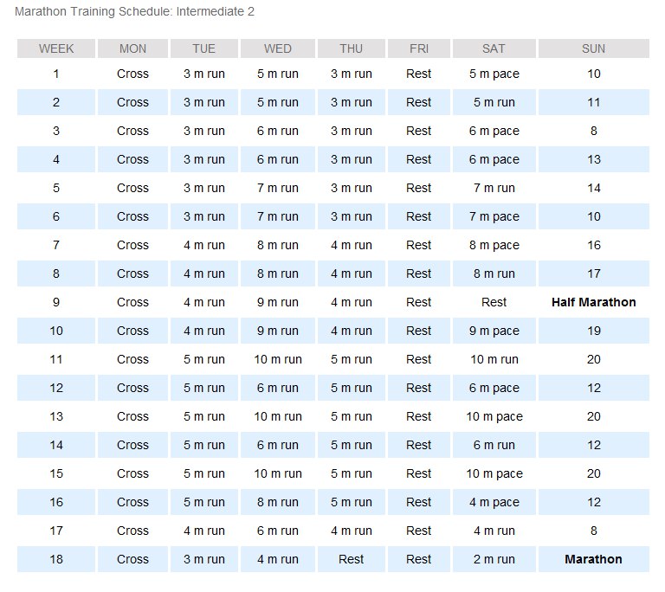Click the Sunday '8' in week 17
Viewport: 665px width, 592px height.
coord(594,531)
